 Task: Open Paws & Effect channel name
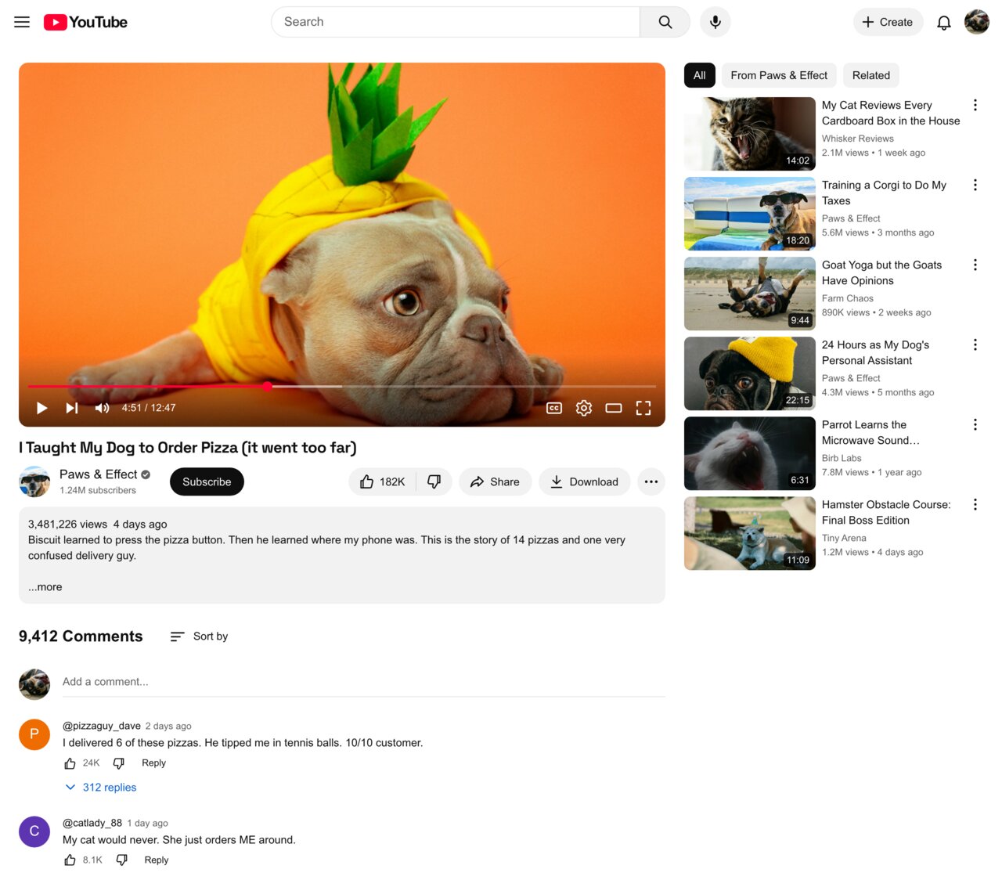(98, 474)
